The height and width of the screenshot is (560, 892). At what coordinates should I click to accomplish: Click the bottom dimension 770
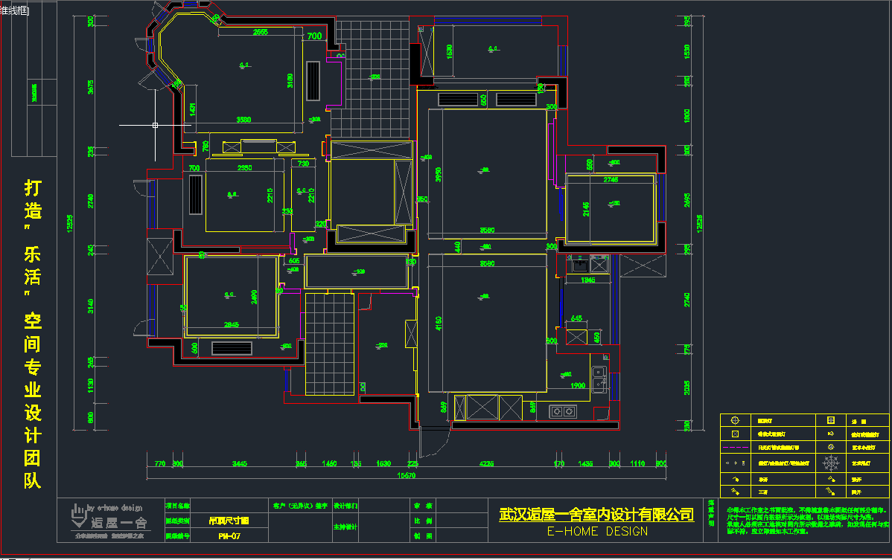click(160, 464)
